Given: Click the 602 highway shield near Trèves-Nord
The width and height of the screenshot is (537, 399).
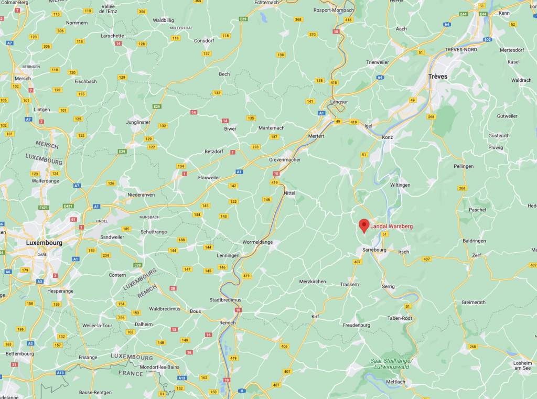Looking at the screenshot, I should [488, 39].
